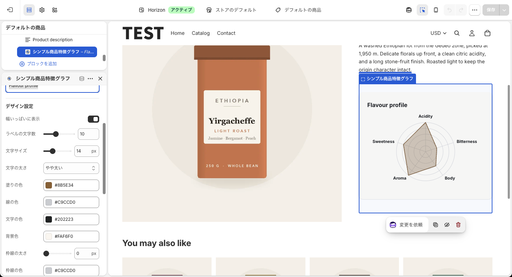Open the デフォルトの商品 template selector

(x=298, y=10)
